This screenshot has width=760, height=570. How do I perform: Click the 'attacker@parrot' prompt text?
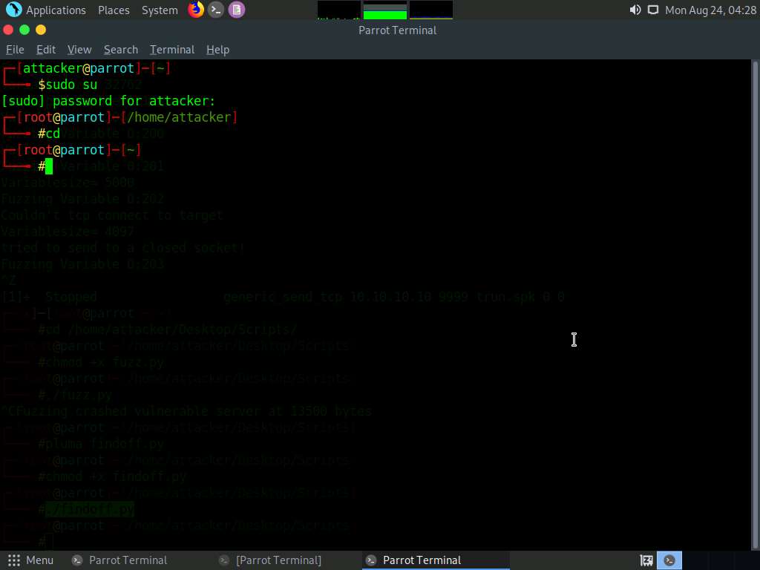tap(79, 68)
